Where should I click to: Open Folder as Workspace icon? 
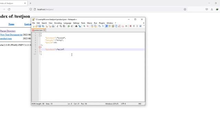point(123,26)
